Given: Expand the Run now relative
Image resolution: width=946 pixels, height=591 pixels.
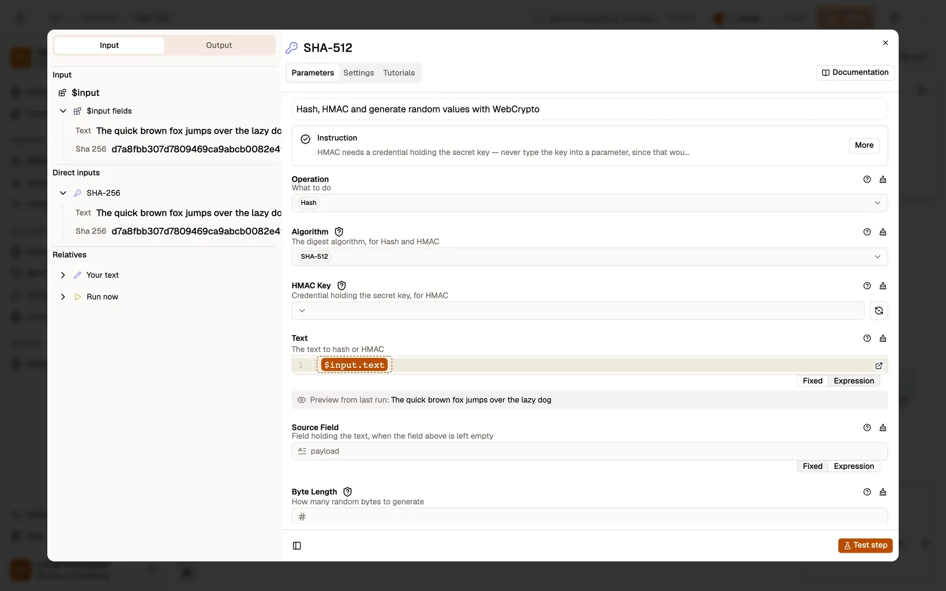Looking at the screenshot, I should pos(63,297).
